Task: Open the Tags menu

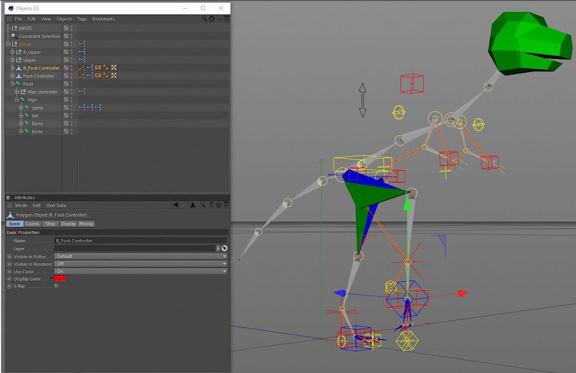Action: pyautogui.click(x=82, y=19)
